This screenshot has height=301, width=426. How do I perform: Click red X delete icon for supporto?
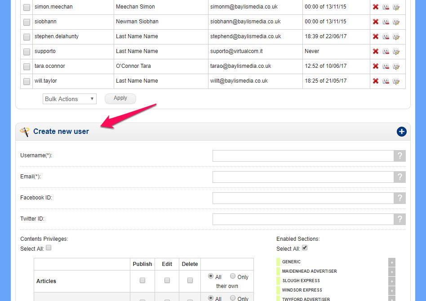click(375, 51)
